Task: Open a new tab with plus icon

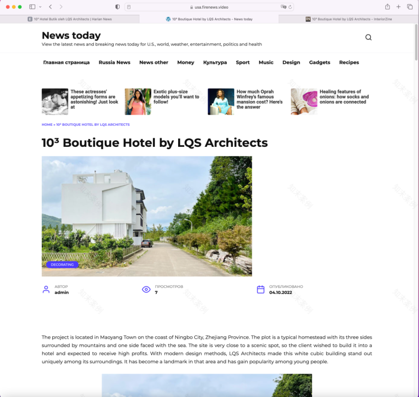Action: tap(399, 7)
